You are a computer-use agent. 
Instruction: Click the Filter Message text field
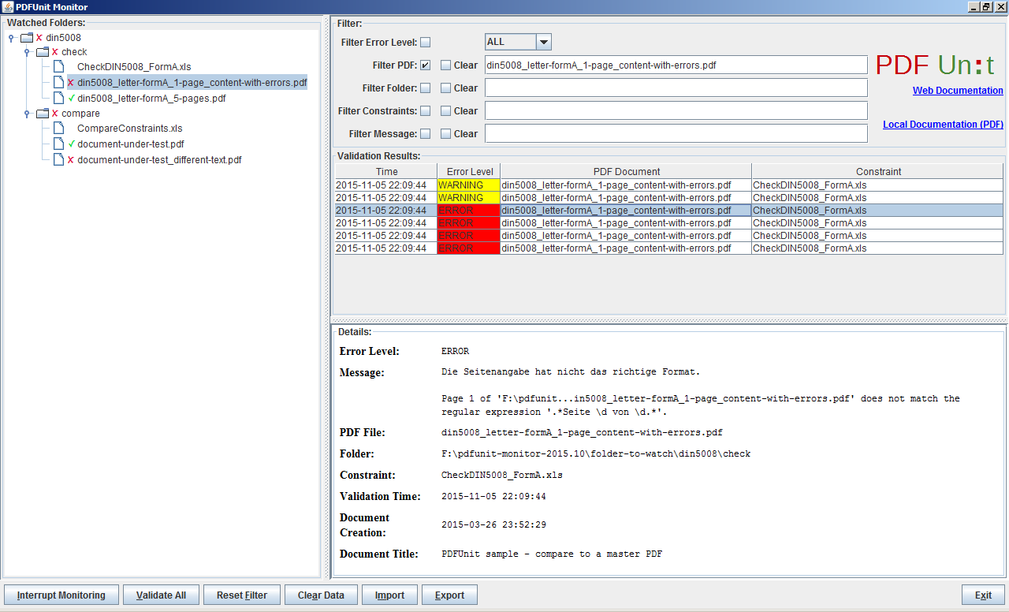tap(676, 134)
